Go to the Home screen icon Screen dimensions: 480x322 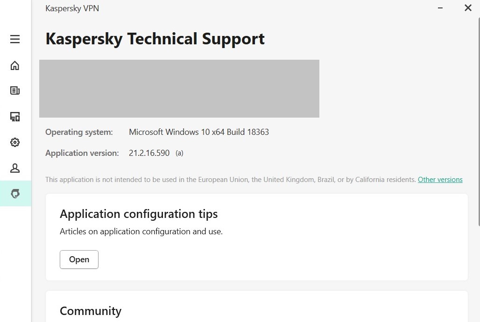point(15,65)
